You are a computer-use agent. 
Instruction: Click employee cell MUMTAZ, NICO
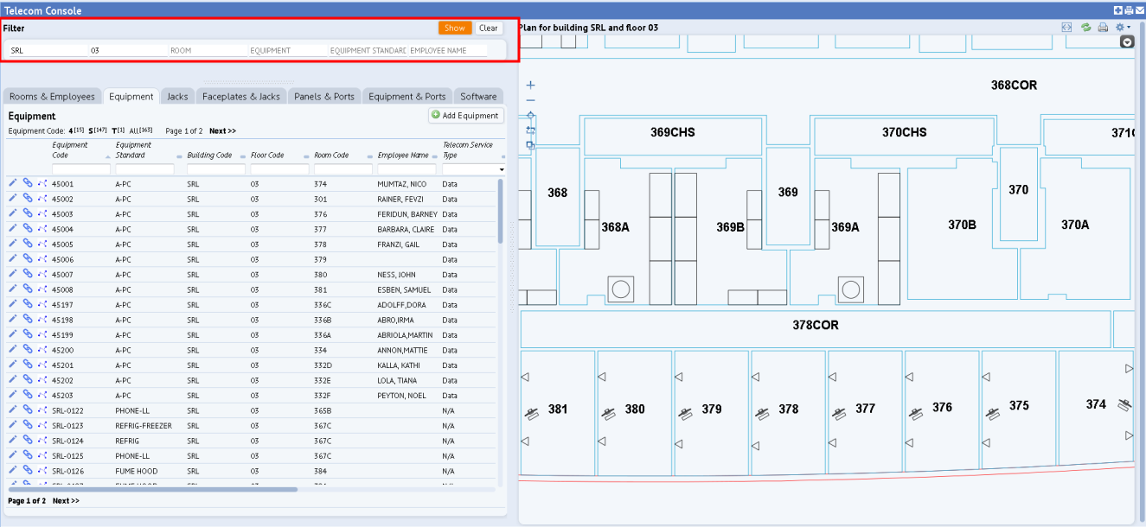coord(402,184)
